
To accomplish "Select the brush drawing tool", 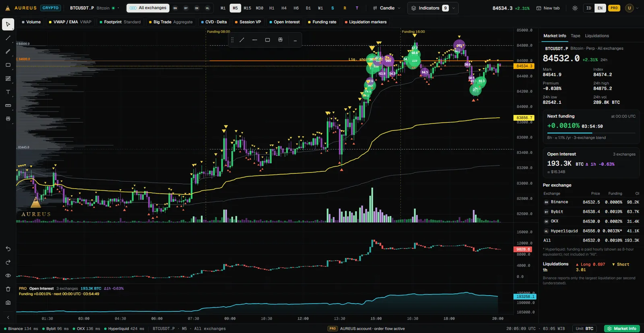I will [x=8, y=51].
